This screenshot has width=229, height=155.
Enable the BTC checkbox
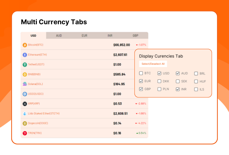tap(141, 73)
